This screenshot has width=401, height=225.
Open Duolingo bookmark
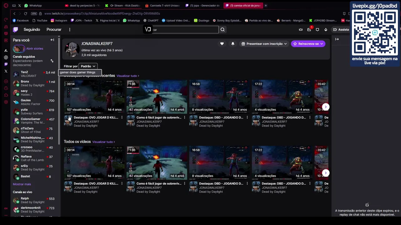(x=201, y=20)
